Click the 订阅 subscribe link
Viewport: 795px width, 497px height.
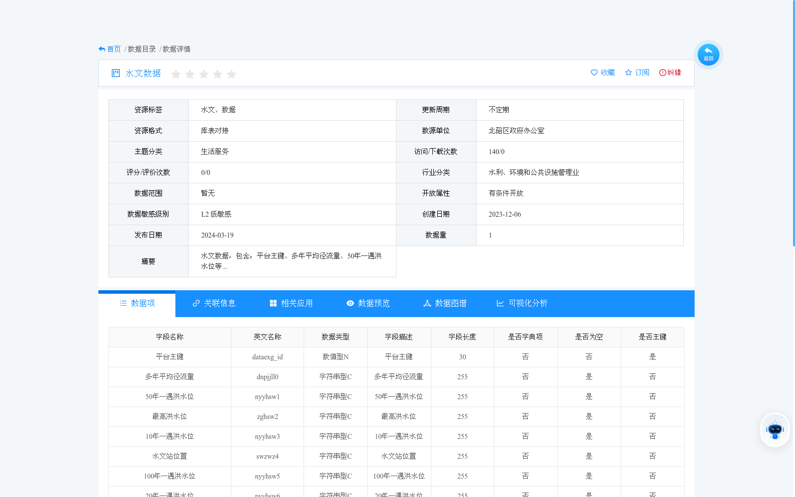(637, 73)
